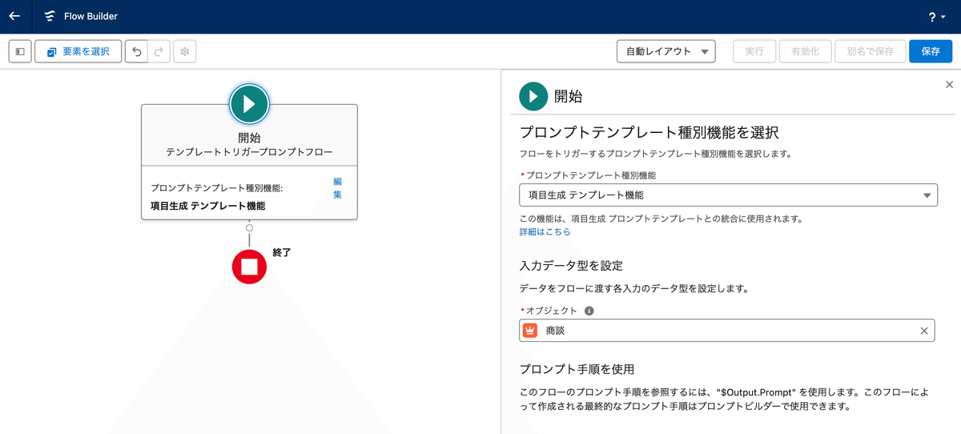This screenshot has height=434, width=961.
Task: Click the 商談 object crown icon
Action: pyautogui.click(x=530, y=330)
